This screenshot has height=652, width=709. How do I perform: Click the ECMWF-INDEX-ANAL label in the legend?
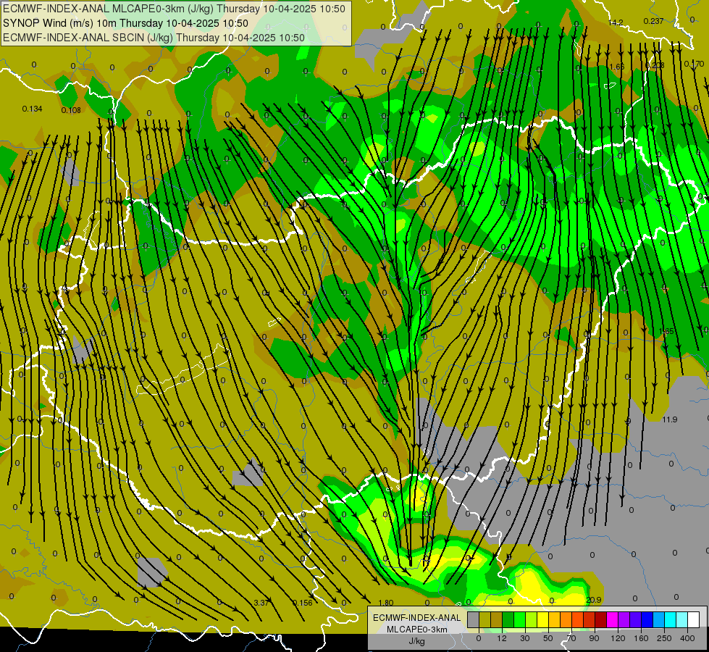tap(417, 618)
